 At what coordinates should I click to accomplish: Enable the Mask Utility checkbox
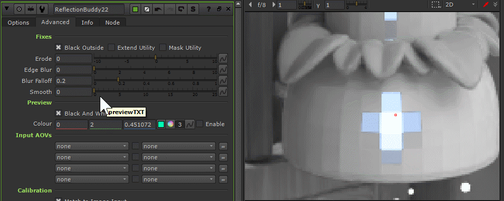click(163, 47)
